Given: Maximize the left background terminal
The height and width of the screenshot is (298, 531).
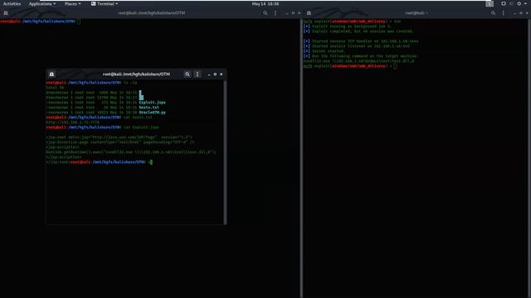Looking at the screenshot, I should 293,13.
